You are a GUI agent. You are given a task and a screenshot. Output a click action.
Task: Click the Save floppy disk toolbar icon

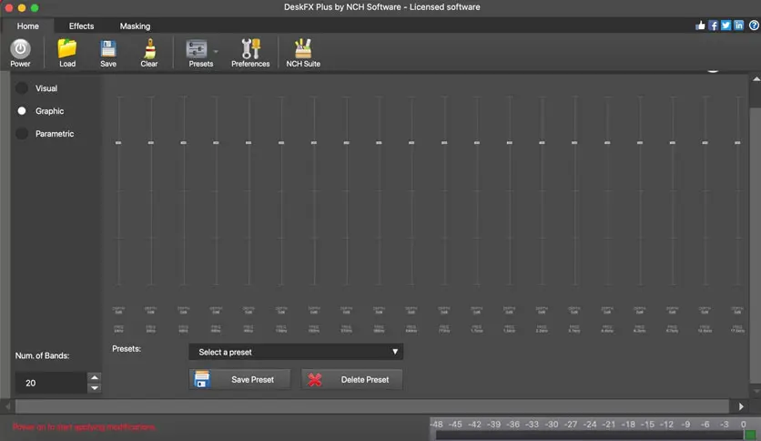(x=107, y=53)
